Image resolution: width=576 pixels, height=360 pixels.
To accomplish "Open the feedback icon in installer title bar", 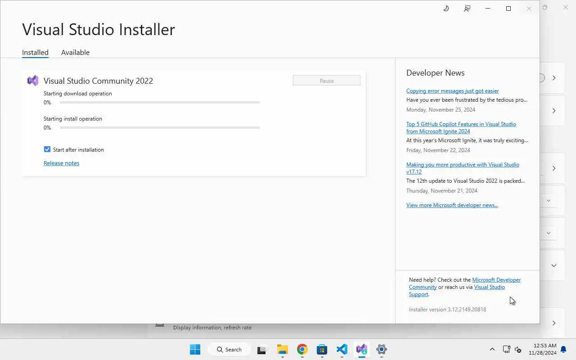I will pyautogui.click(x=467, y=9).
